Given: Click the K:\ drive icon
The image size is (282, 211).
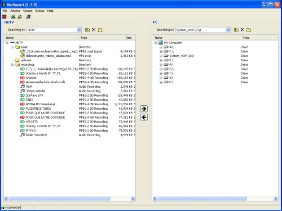Looking at the screenshot, I should coord(166,82).
